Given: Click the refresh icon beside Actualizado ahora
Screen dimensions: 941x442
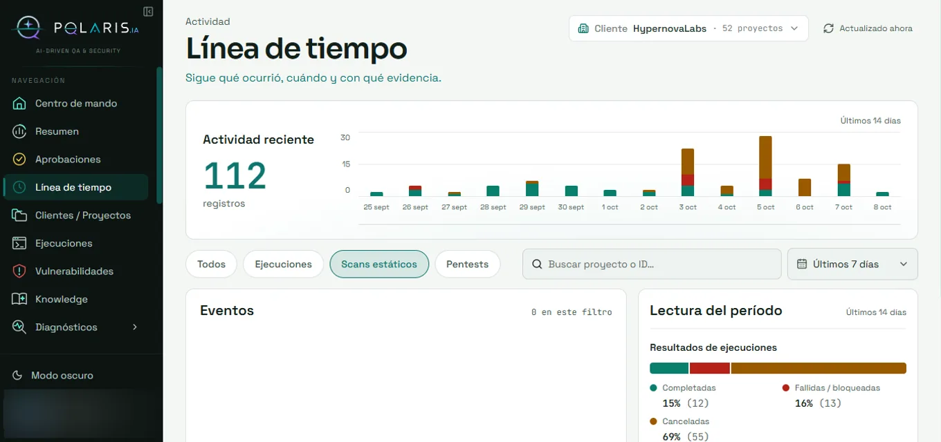Looking at the screenshot, I should pyautogui.click(x=828, y=29).
